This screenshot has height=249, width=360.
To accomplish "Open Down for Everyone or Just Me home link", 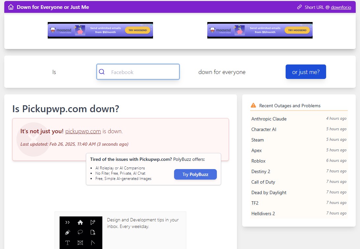I will click(x=53, y=7).
